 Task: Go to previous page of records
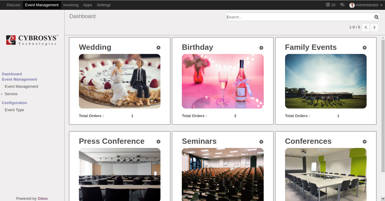coord(366,27)
